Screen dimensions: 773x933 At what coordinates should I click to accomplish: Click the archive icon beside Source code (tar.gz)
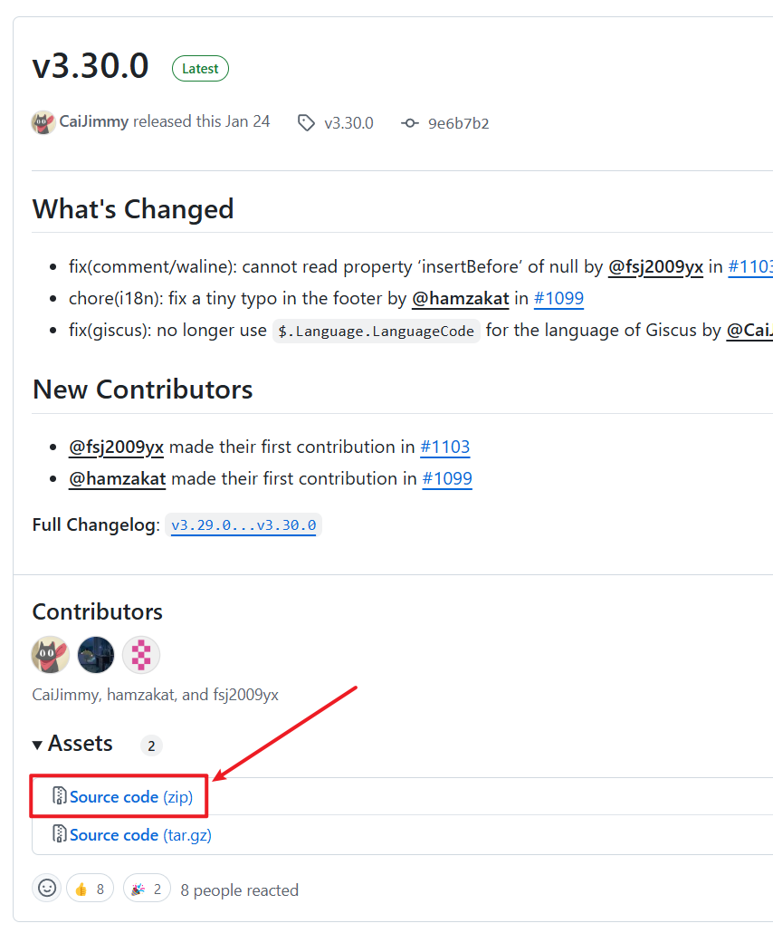60,835
